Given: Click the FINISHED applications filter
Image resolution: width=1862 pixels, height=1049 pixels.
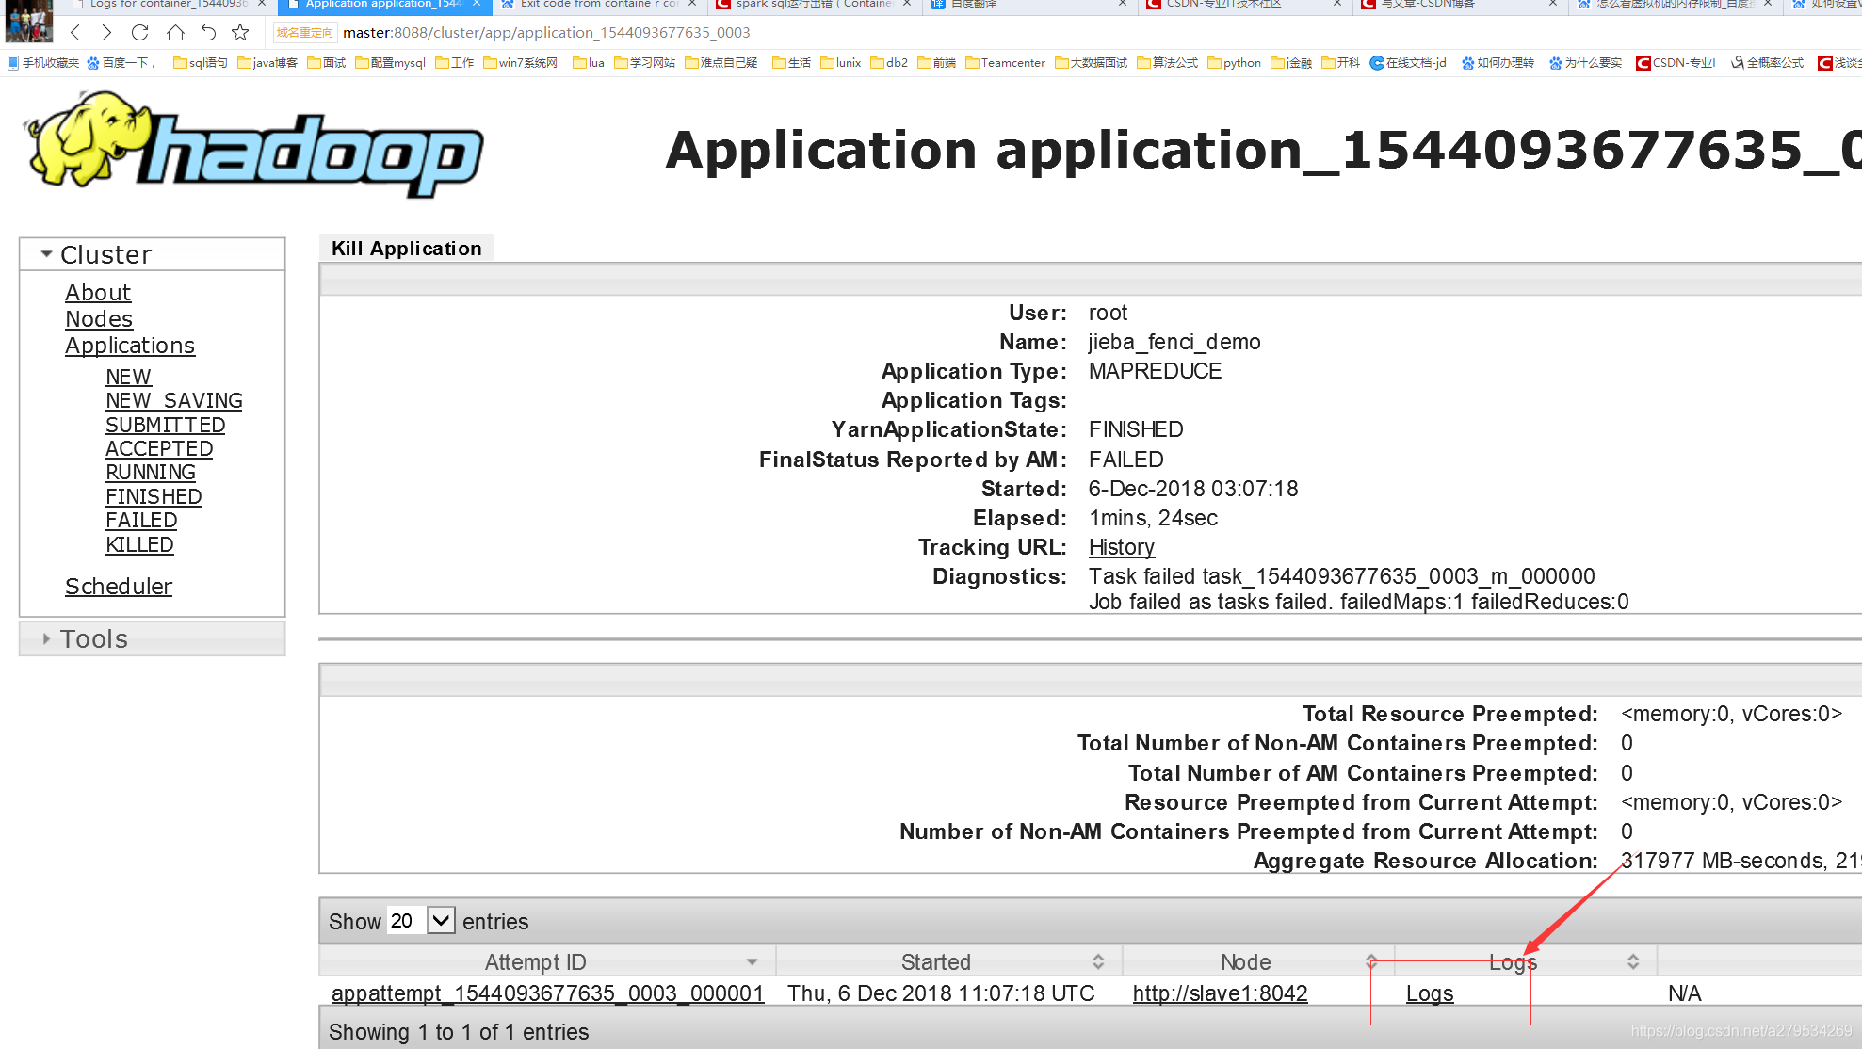Looking at the screenshot, I should 154,496.
